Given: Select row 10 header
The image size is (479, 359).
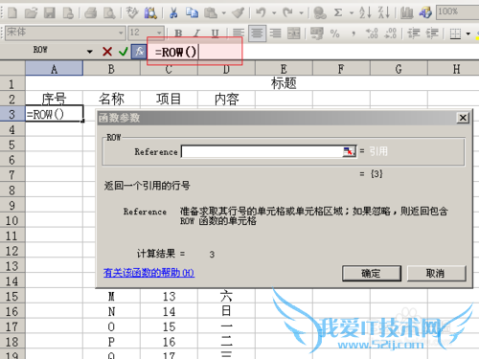Looking at the screenshot, I should coord(12,220).
